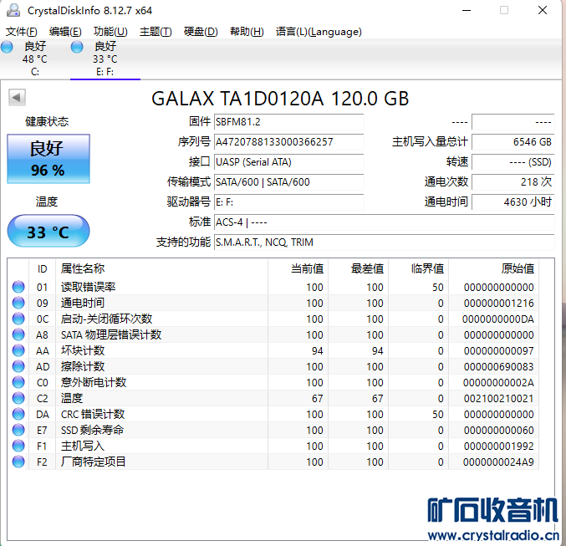Image resolution: width=566 pixels, height=546 pixels.
Task: Click status orb for 坏块计数 row
Action: (x=18, y=350)
